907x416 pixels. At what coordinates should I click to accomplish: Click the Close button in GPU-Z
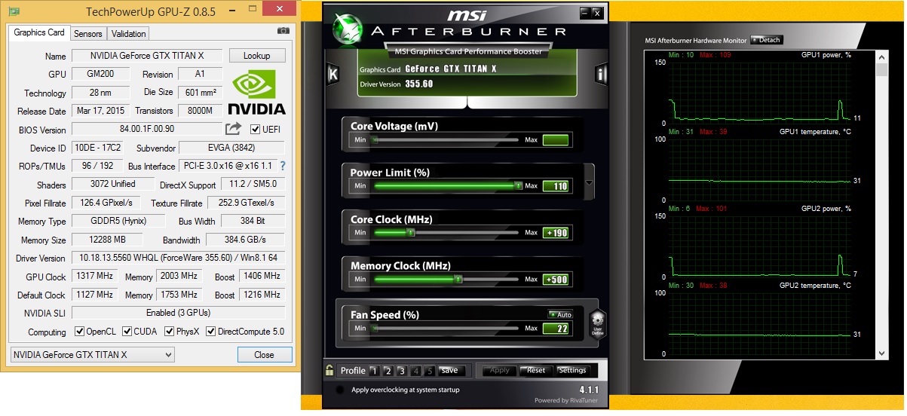point(264,354)
